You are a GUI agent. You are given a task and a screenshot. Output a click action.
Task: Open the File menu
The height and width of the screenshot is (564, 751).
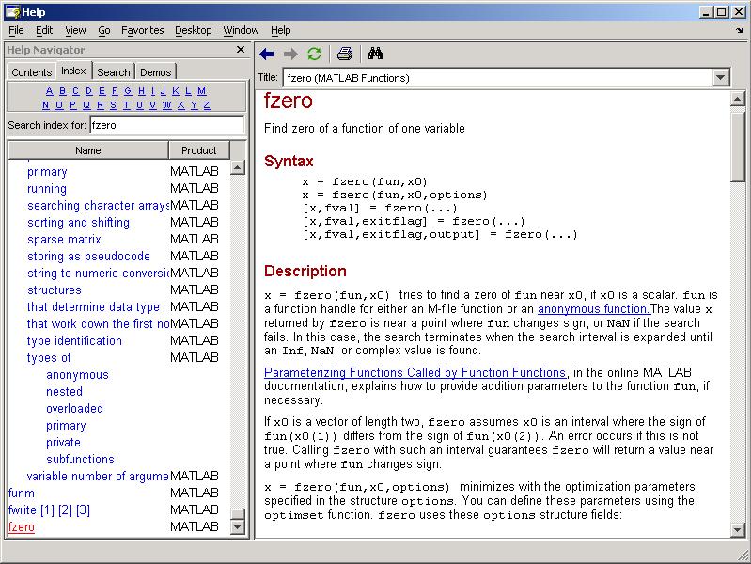16,30
